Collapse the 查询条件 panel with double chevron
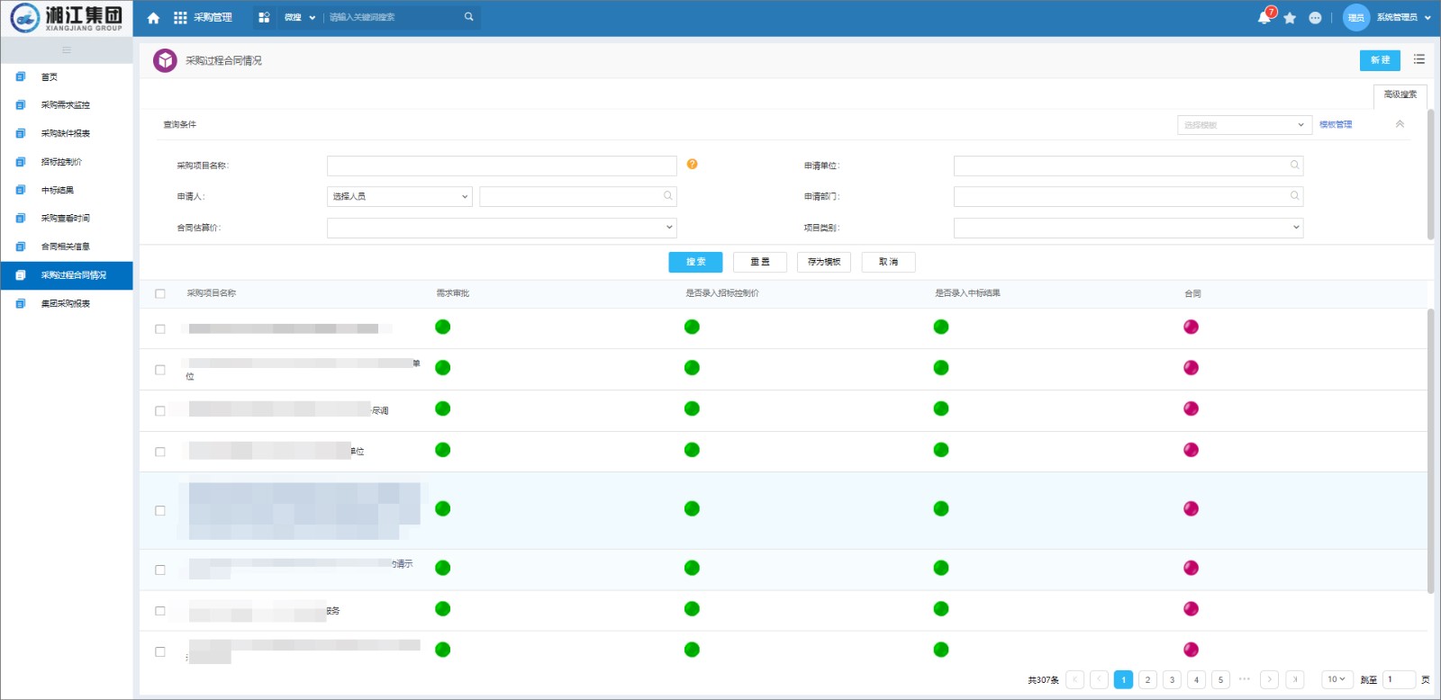Screen dimensions: 1441x700 pyautogui.click(x=1400, y=124)
